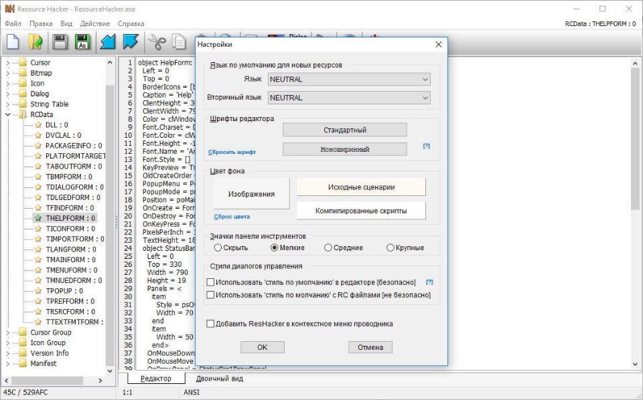Open the Правка menu
The height and width of the screenshot is (400, 643).
pyautogui.click(x=41, y=23)
